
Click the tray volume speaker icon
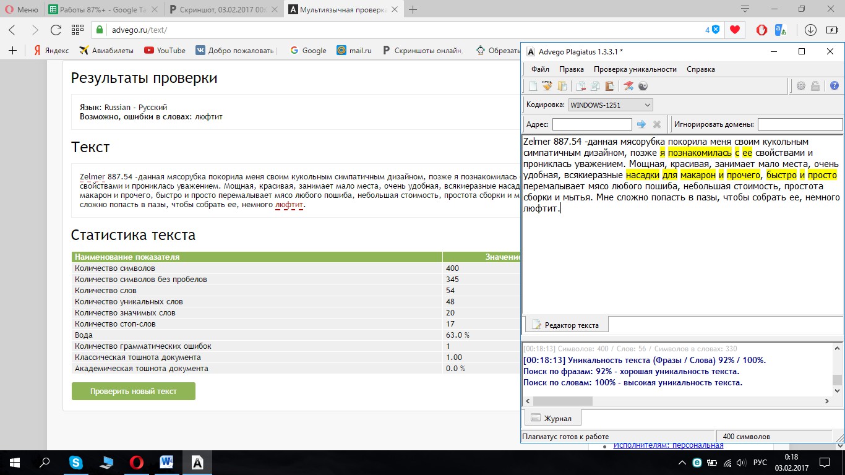[741, 463]
